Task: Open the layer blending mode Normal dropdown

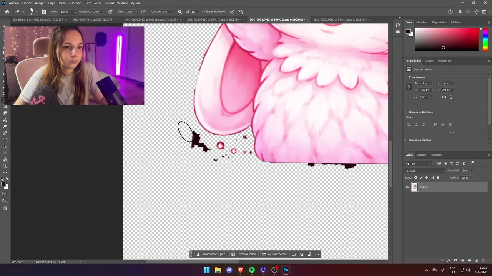Action: point(425,171)
